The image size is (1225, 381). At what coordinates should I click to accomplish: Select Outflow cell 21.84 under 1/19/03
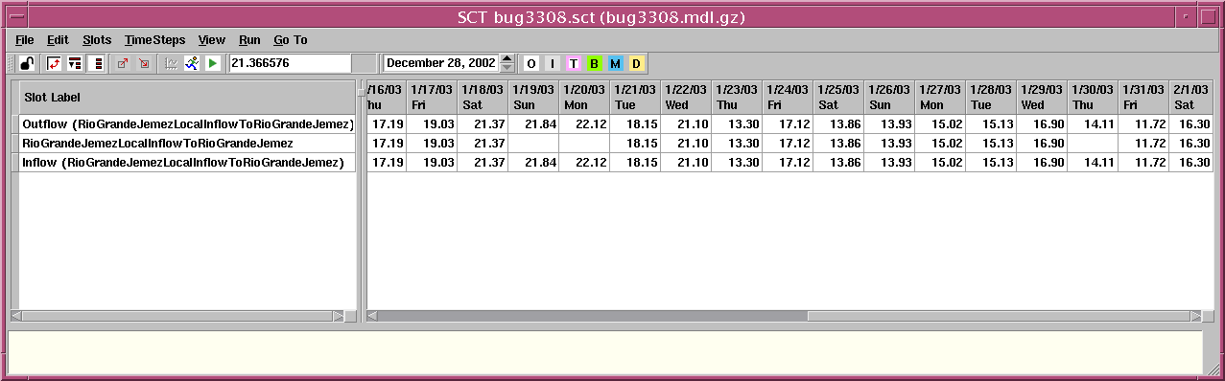click(533, 124)
